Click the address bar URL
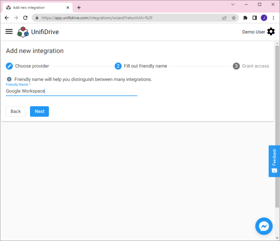Screen dimensions: 280x241 (x=97, y=18)
